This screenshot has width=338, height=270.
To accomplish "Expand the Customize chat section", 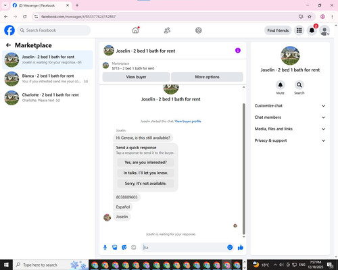I will tap(290, 106).
